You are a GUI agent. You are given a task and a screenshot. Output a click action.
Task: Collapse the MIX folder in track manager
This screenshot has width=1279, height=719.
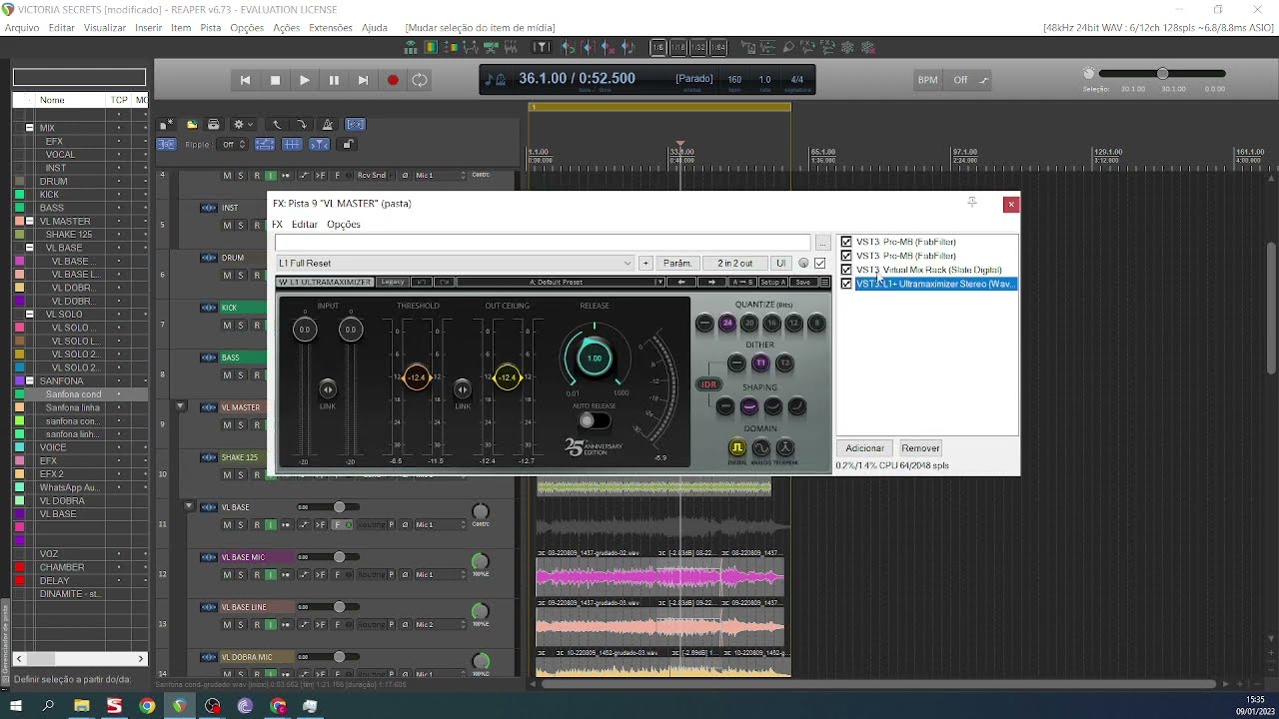[29, 128]
